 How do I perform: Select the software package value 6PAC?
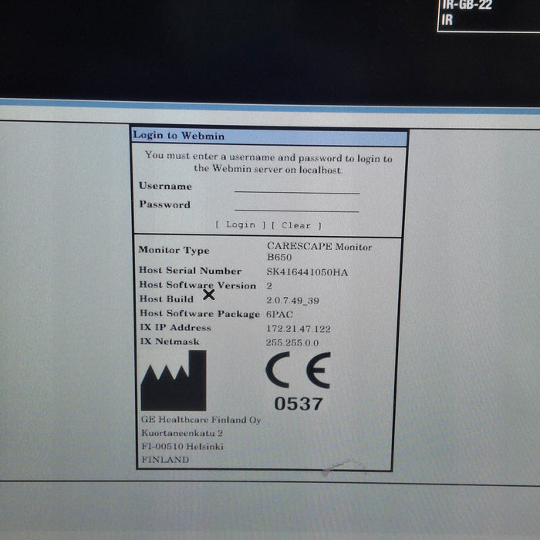pos(279,314)
